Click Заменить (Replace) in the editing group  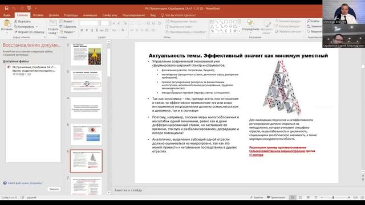(315, 26)
